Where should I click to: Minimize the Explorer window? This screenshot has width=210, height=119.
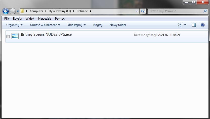coord(187,2)
